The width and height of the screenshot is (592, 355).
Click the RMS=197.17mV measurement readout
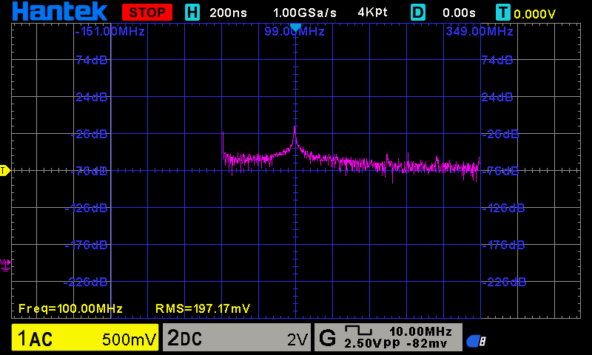[x=203, y=308]
